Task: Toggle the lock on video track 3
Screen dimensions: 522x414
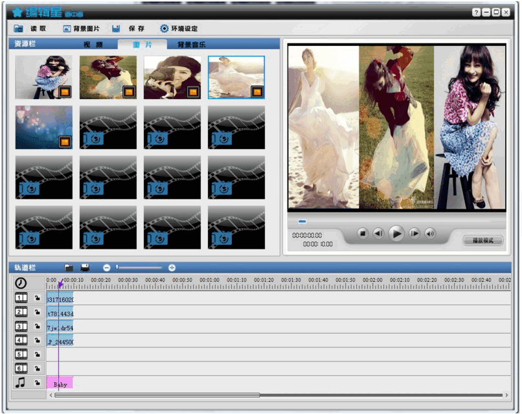Action: 38,327
